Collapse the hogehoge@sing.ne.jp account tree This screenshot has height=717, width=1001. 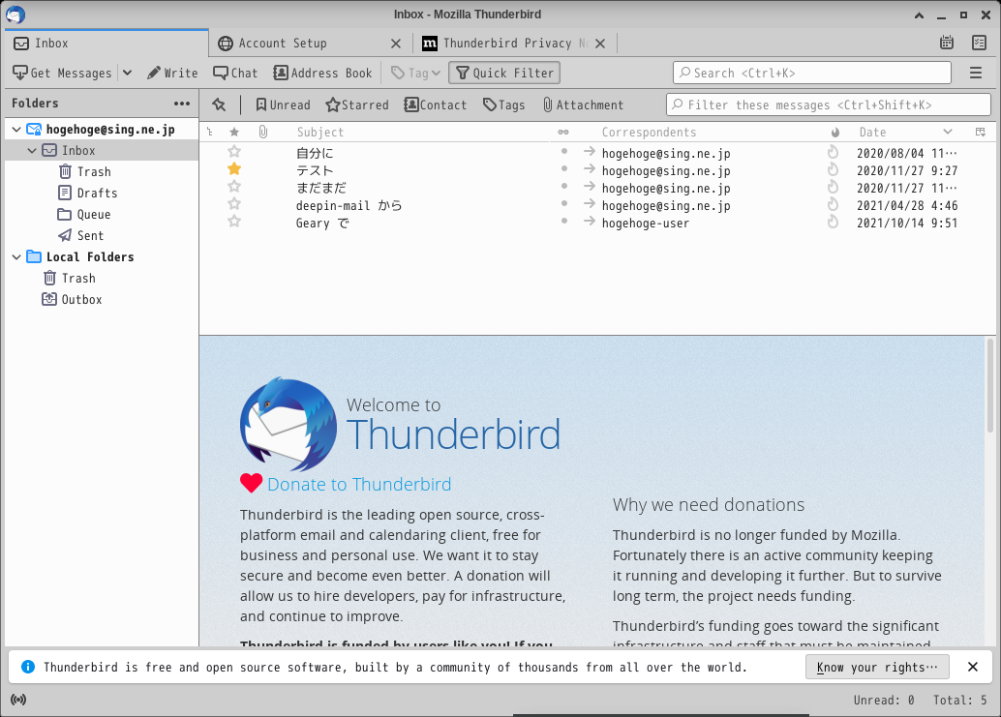(x=16, y=130)
